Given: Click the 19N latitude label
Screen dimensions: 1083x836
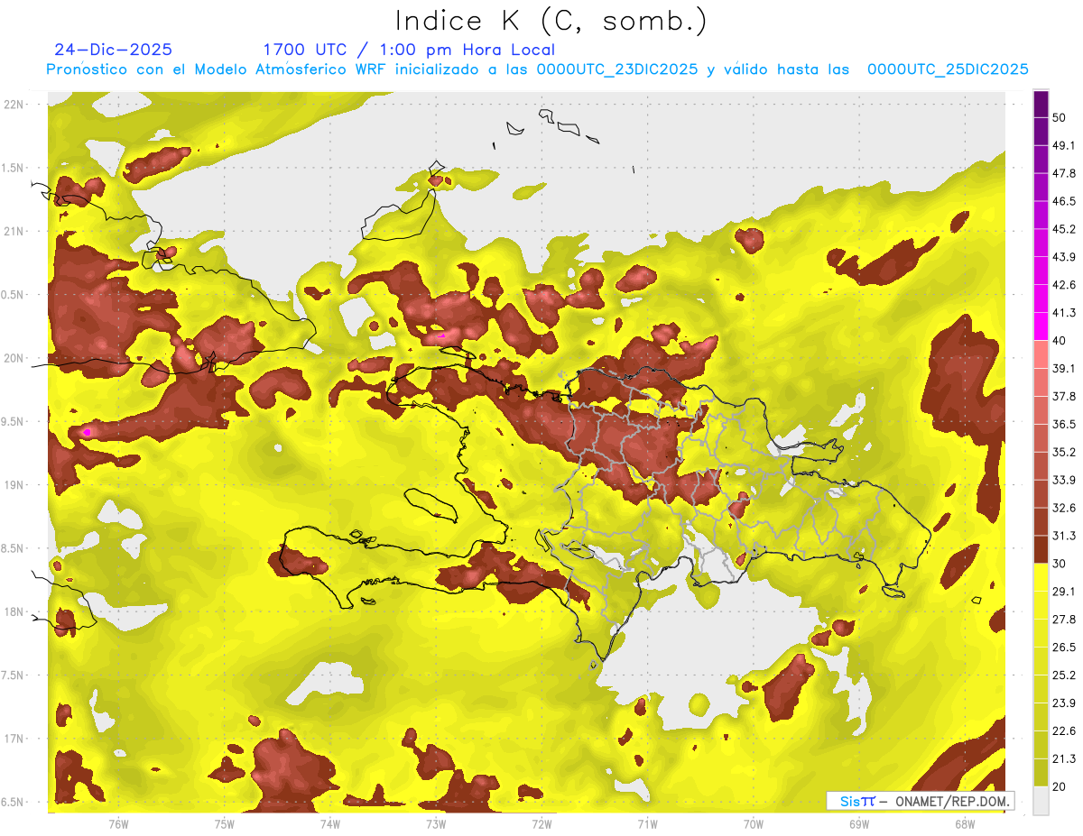Looking at the screenshot, I should (x=14, y=485).
